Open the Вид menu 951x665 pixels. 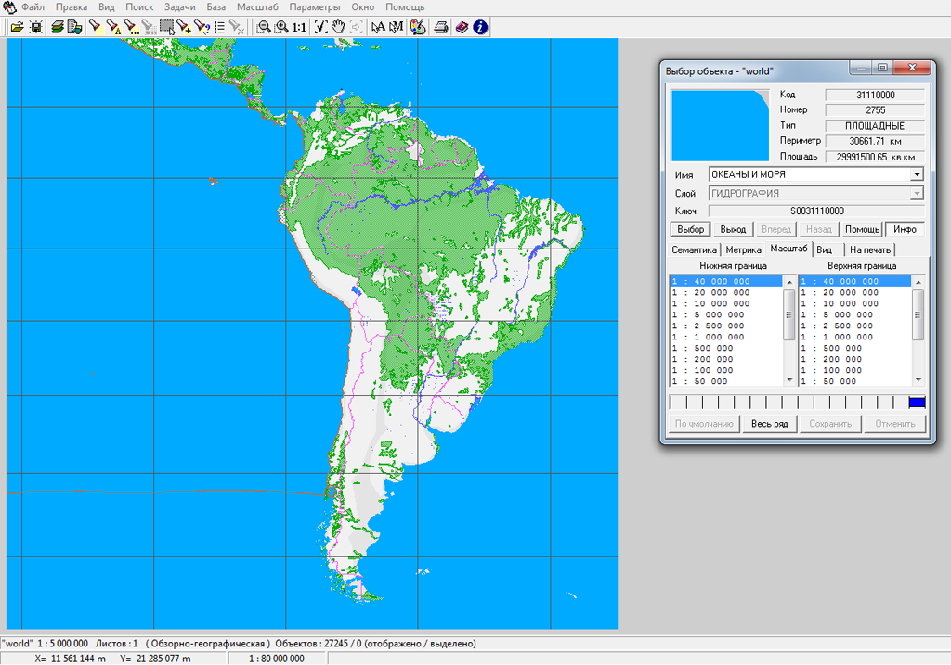pyautogui.click(x=106, y=7)
